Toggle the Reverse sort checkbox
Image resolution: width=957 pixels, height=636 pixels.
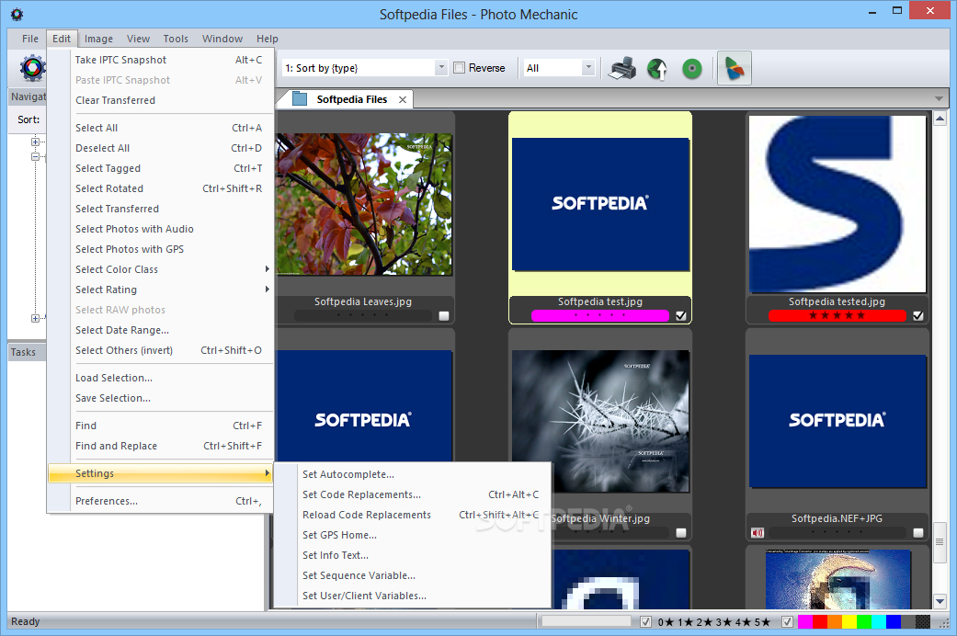coord(460,68)
